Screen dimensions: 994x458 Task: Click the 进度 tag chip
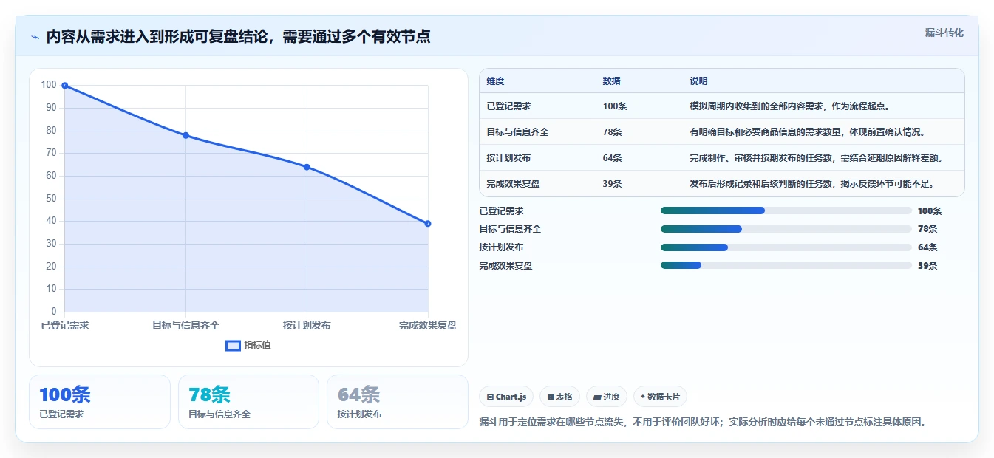click(607, 397)
